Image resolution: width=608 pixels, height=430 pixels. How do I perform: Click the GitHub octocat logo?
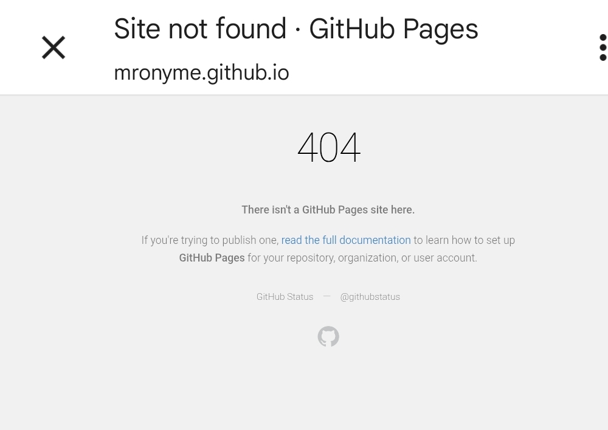point(328,336)
